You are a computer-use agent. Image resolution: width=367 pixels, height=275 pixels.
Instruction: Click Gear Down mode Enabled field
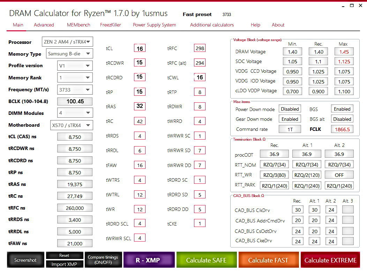click(x=290, y=119)
